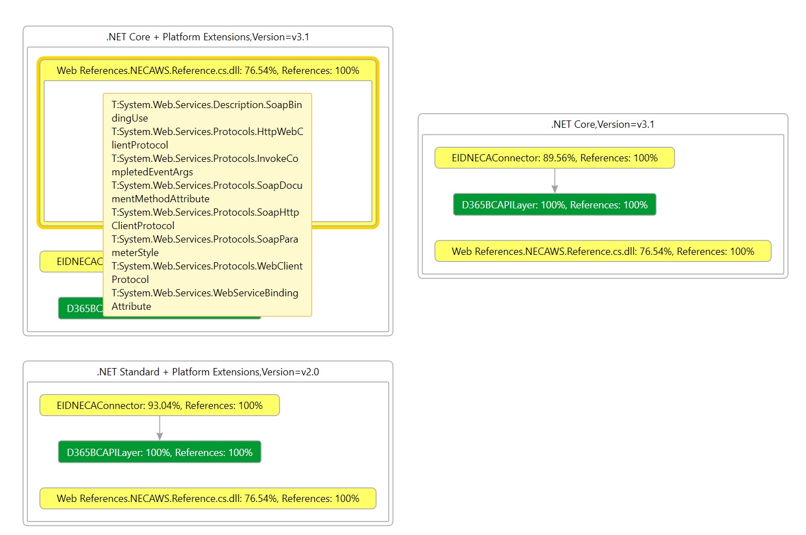Select partially hidden green D365BC node behind tooltip

(81, 309)
